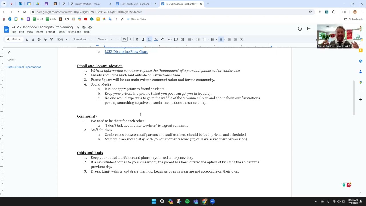Open the comments panel icon
The width and height of the screenshot is (366, 206).
click(x=309, y=29)
